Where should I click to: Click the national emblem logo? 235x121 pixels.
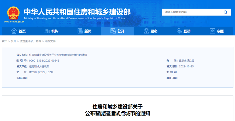[x=13, y=13]
